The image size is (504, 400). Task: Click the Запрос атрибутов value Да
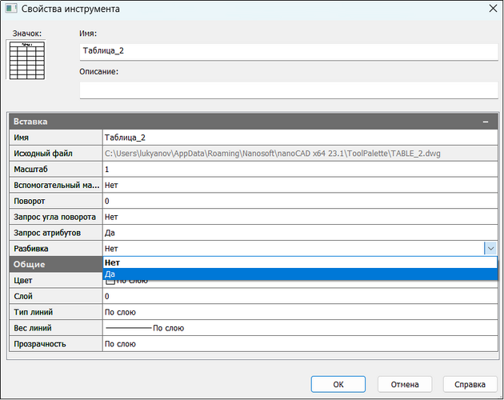pyautogui.click(x=300, y=233)
